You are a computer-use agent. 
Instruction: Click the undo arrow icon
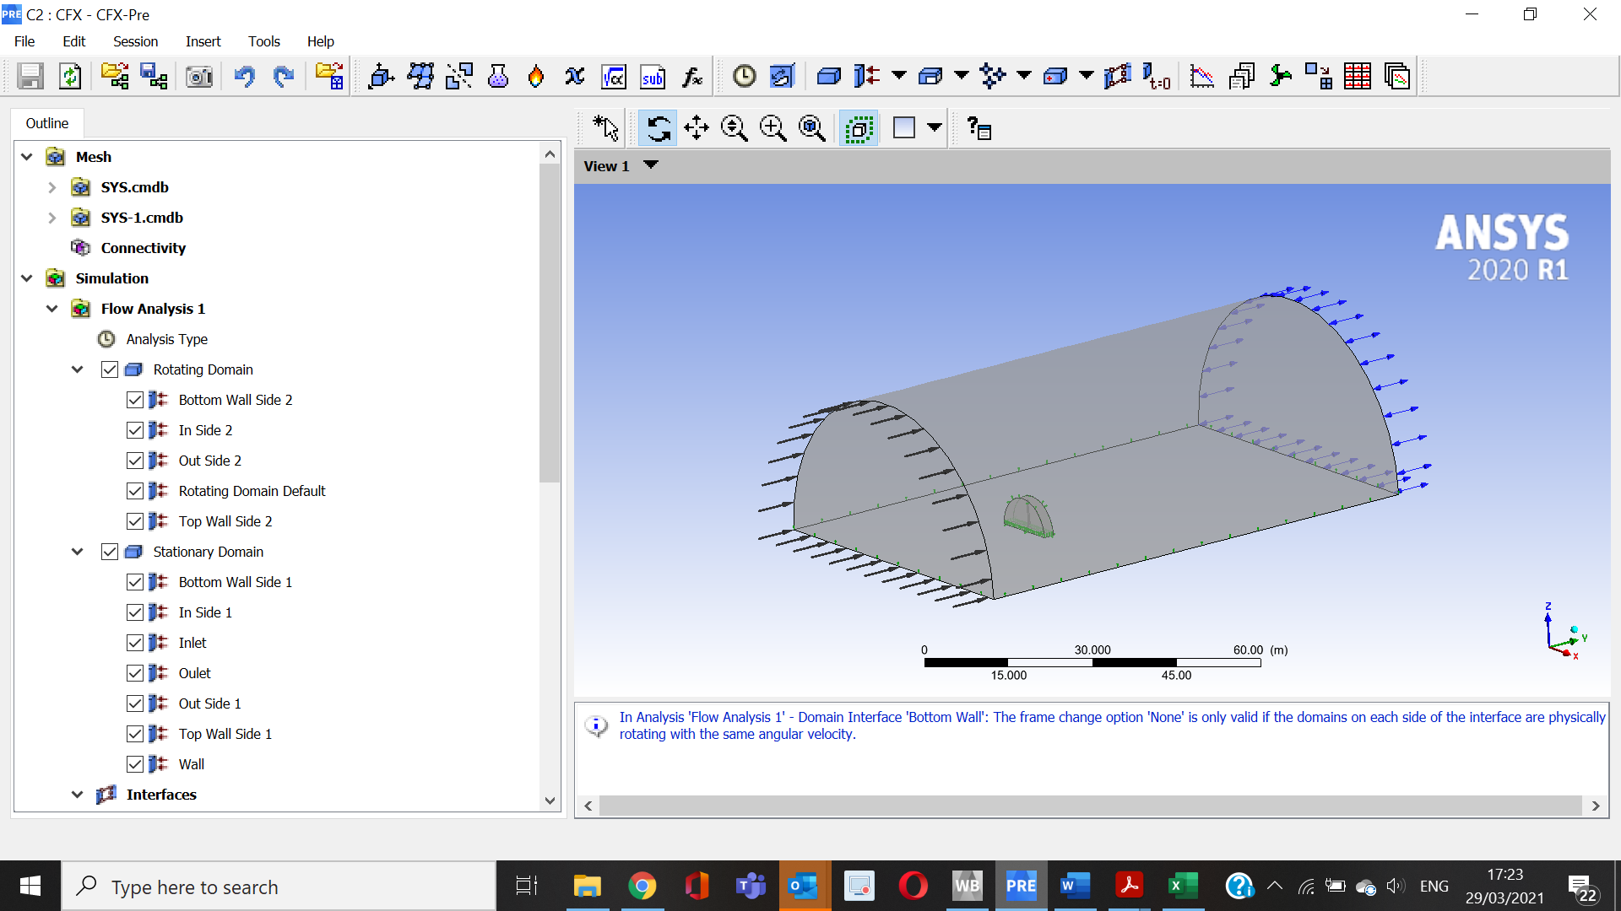[x=245, y=77]
